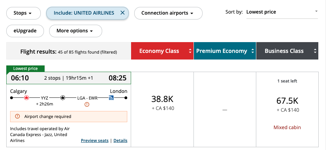
Task: Open the More options dropdown
Action: [75, 31]
